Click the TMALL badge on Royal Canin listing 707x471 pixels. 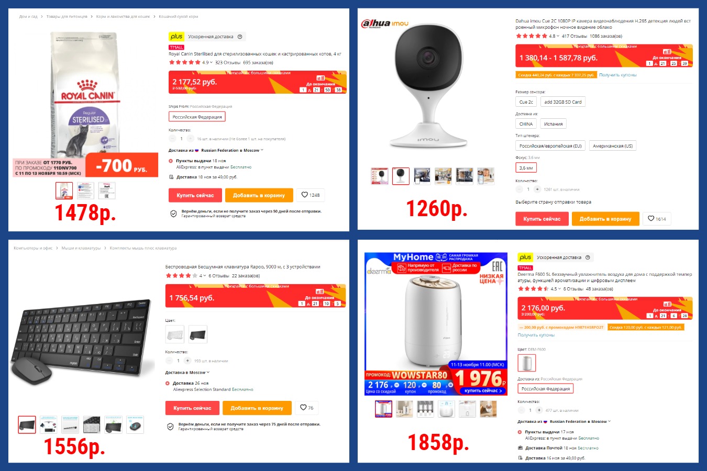(176, 48)
